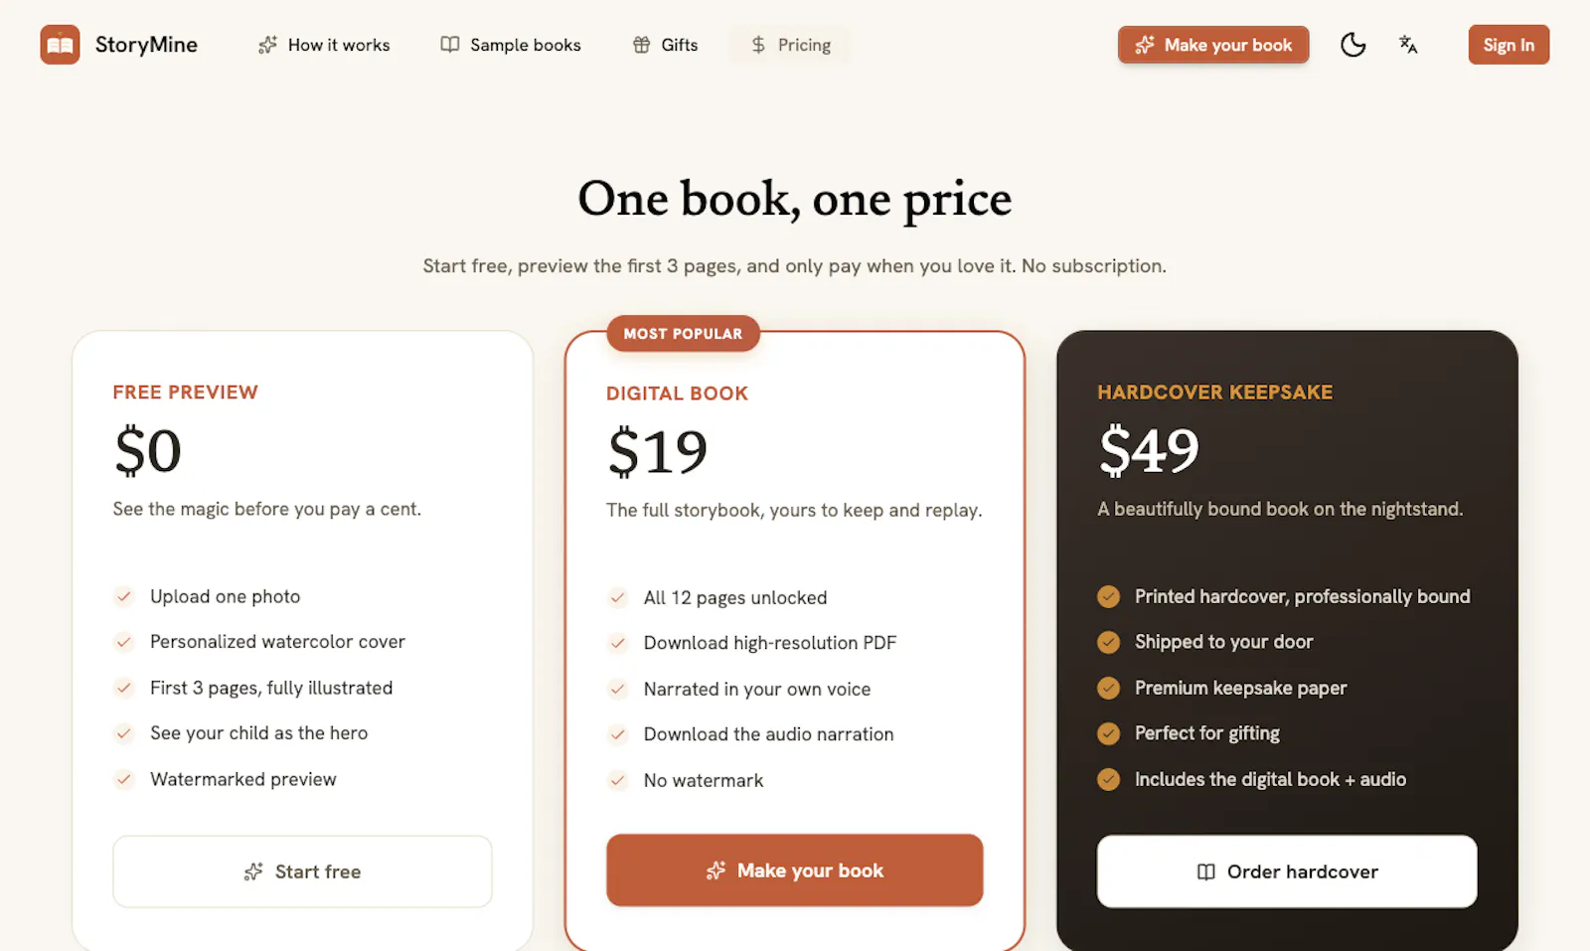Click the Sign In button

1509,45
